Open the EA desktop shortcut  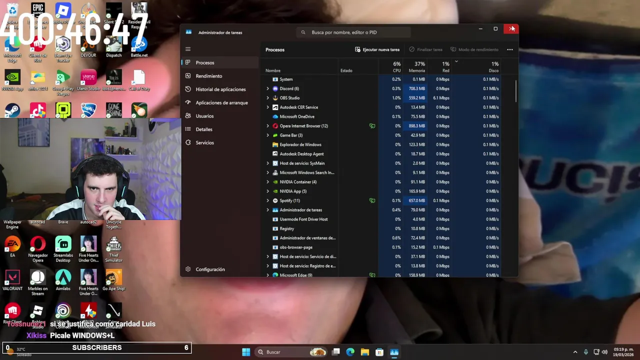12,247
